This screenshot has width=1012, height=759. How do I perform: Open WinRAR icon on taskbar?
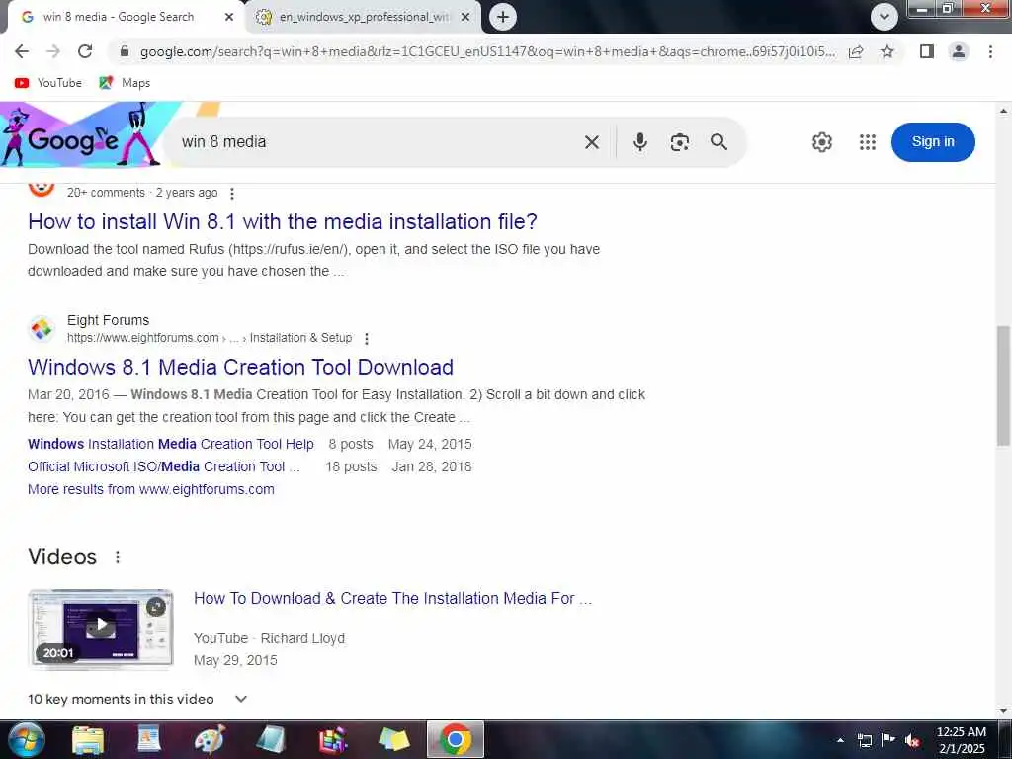click(x=333, y=740)
